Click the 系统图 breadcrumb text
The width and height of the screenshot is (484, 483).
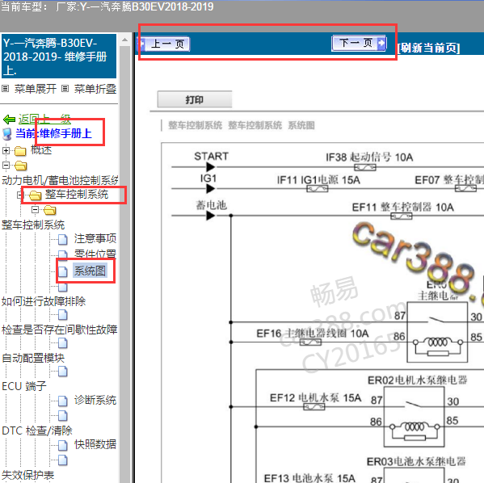(x=301, y=125)
